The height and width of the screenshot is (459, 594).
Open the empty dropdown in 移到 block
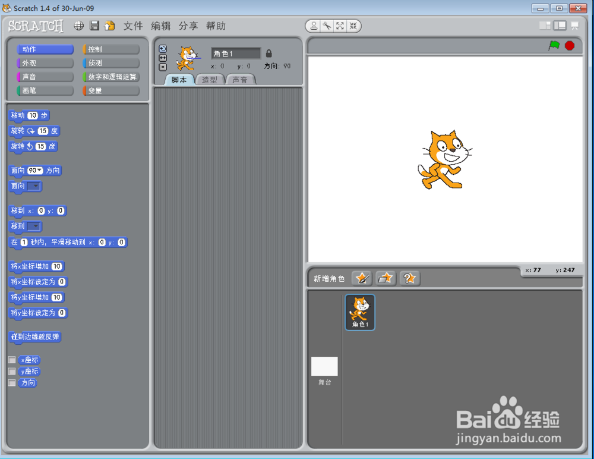(34, 227)
